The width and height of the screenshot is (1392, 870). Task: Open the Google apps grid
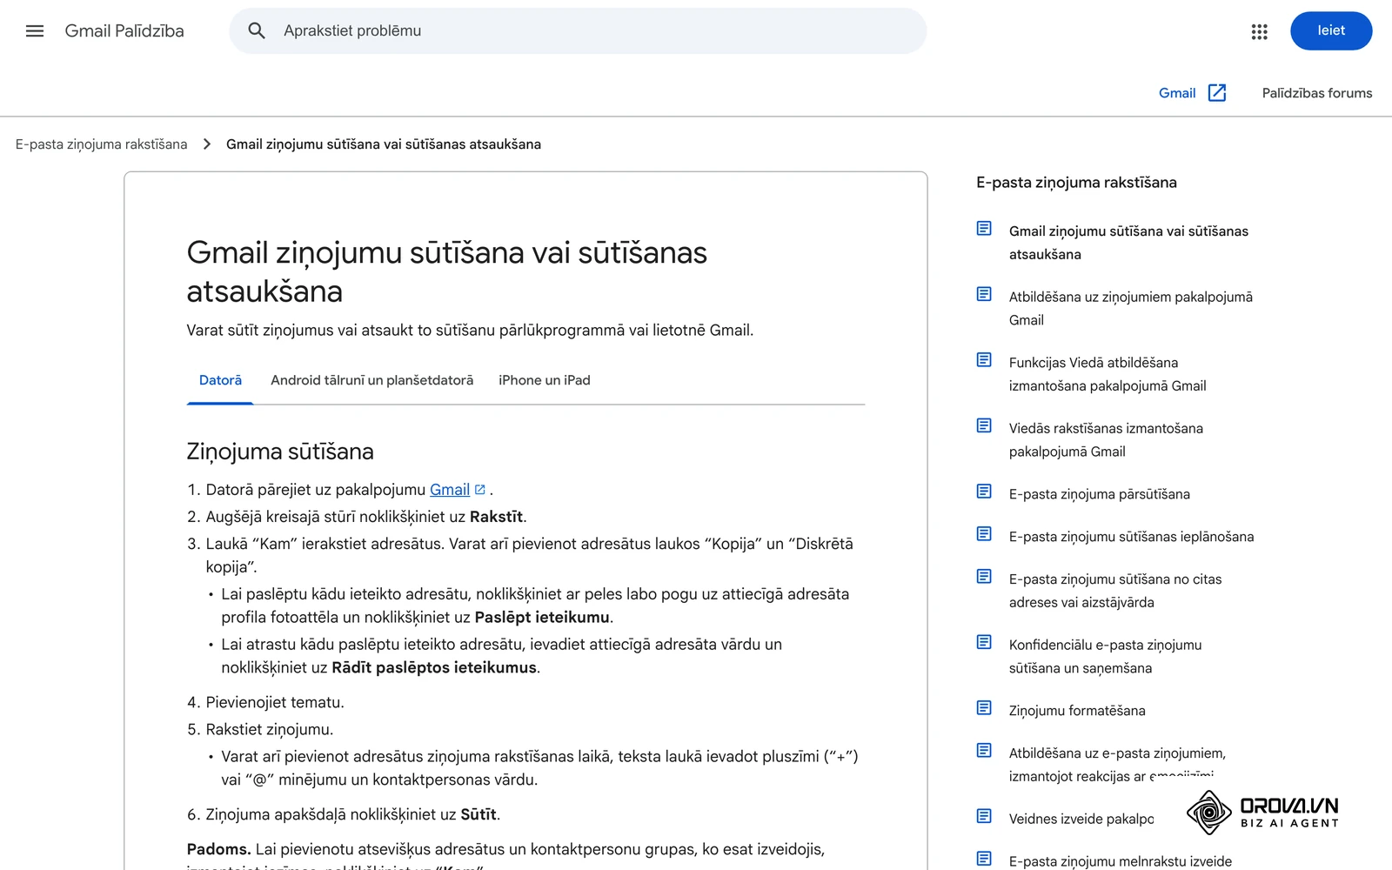click(x=1259, y=31)
